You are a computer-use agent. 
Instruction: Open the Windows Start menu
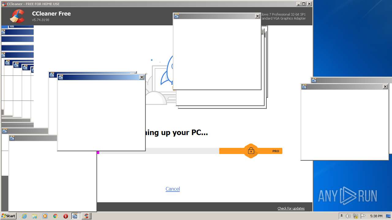point(9,216)
